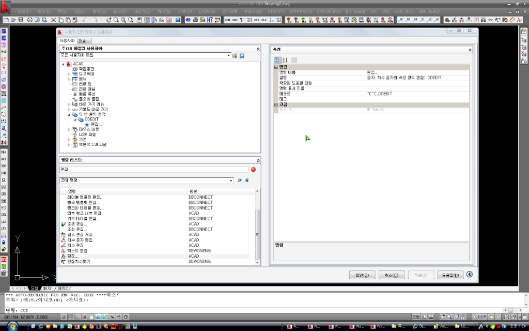
Task: Expand the 마우스 버튼 tree node
Action: point(69,129)
